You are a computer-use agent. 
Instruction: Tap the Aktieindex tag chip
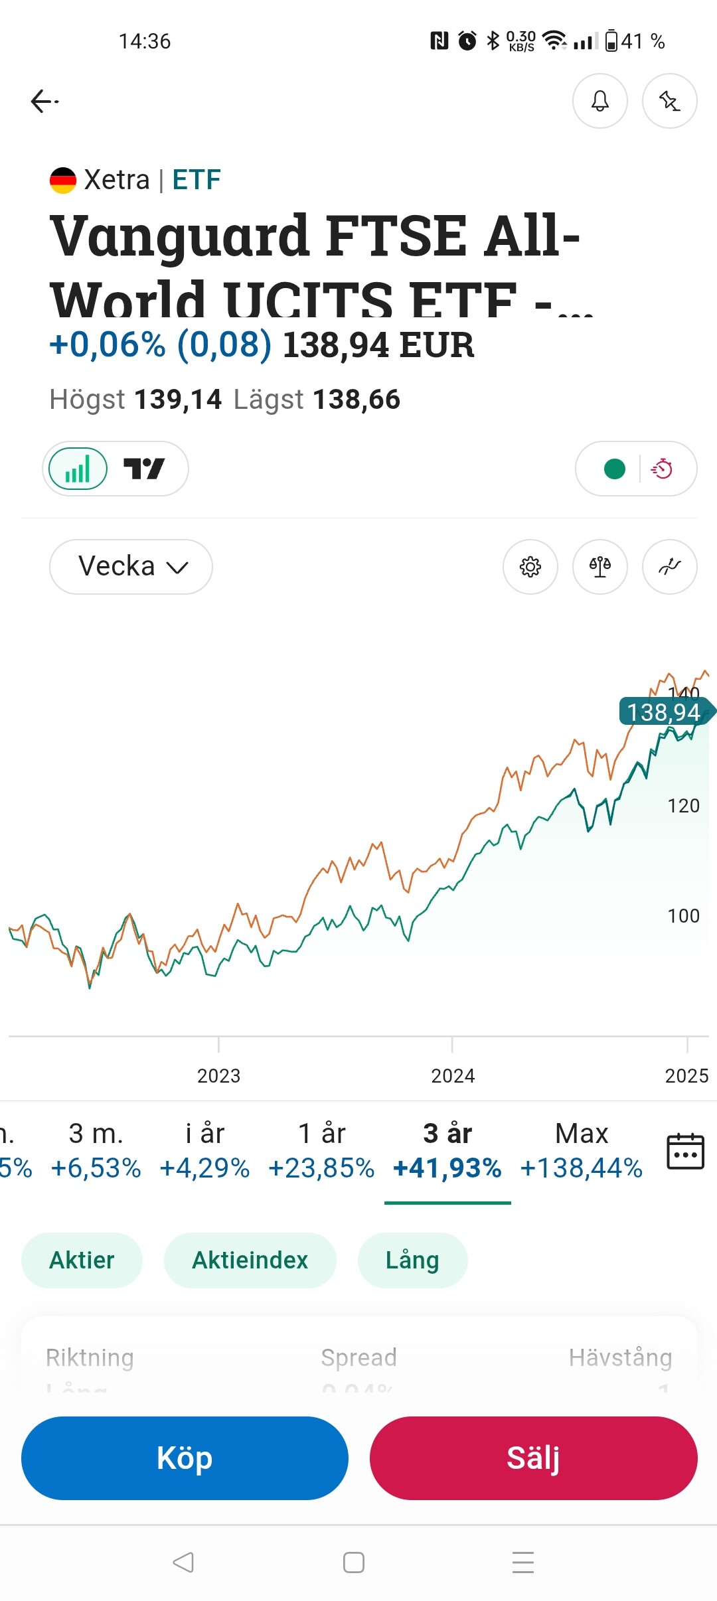250,1260
